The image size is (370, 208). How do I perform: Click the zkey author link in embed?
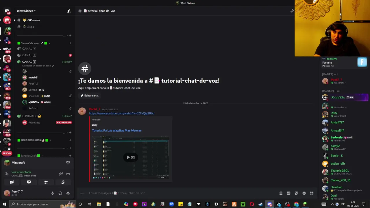[95, 125]
